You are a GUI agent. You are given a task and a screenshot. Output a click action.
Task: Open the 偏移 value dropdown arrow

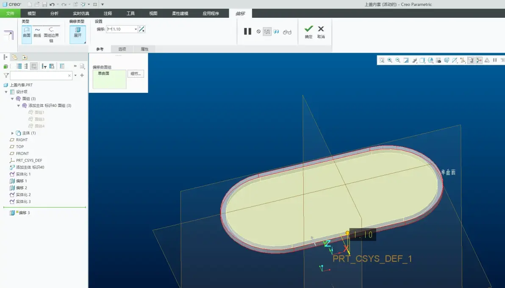coord(136,29)
